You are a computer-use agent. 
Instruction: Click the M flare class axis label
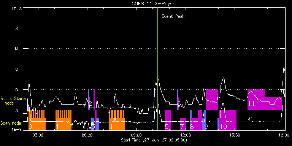point(17,49)
